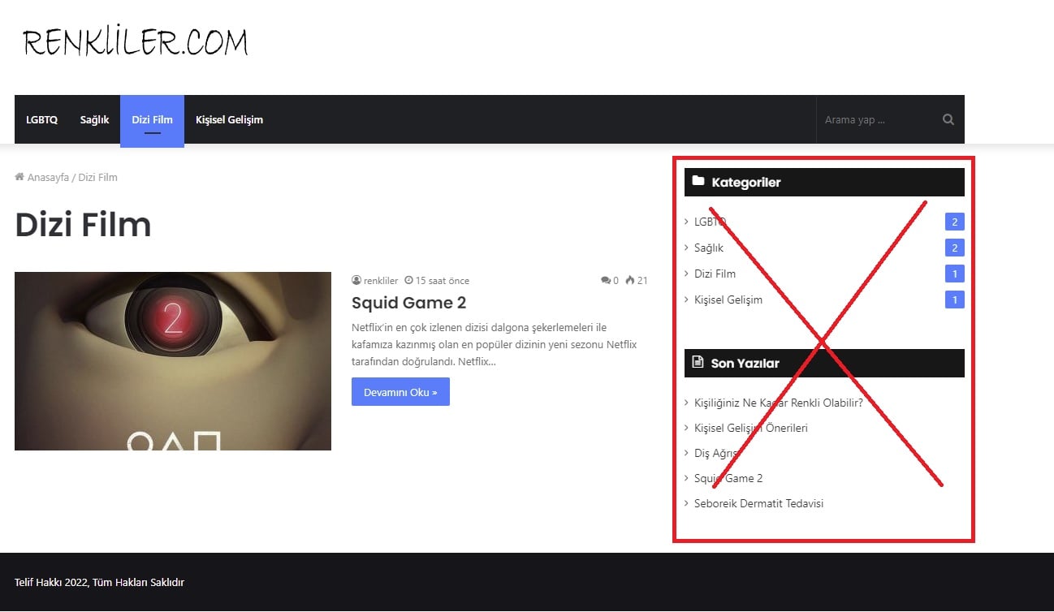This screenshot has height=612, width=1054.
Task: Click the Dizi Film page heading
Action: pyautogui.click(x=83, y=224)
